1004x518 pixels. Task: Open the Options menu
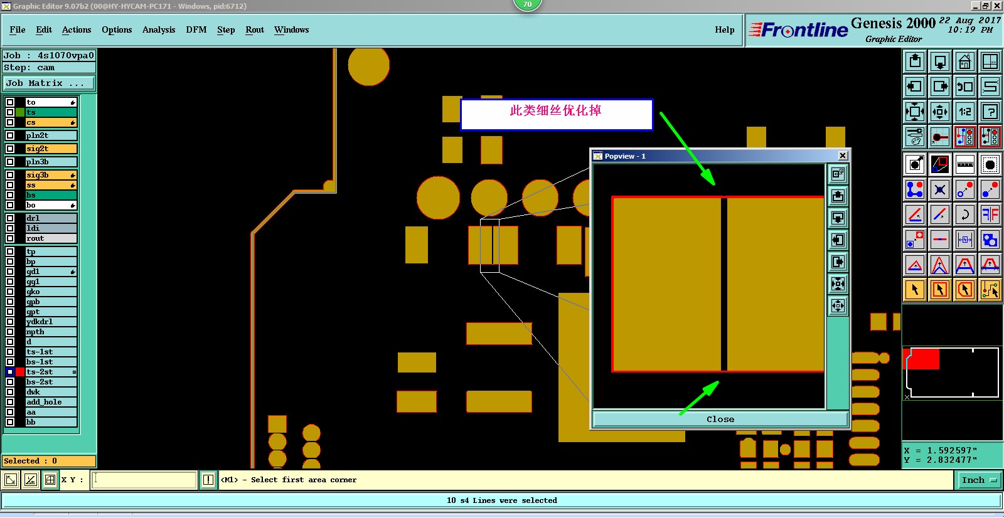[x=117, y=29]
